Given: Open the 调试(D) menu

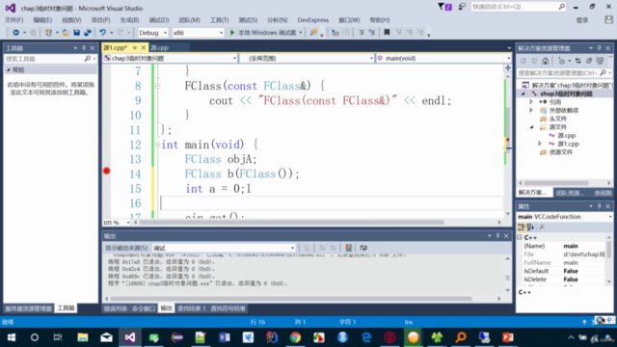Looking at the screenshot, I should pyautogui.click(x=159, y=20).
